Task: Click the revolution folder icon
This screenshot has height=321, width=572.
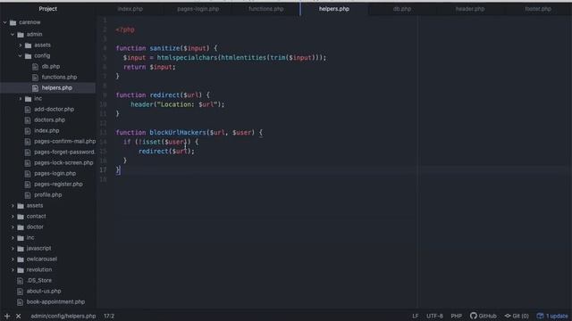Action: (x=21, y=270)
